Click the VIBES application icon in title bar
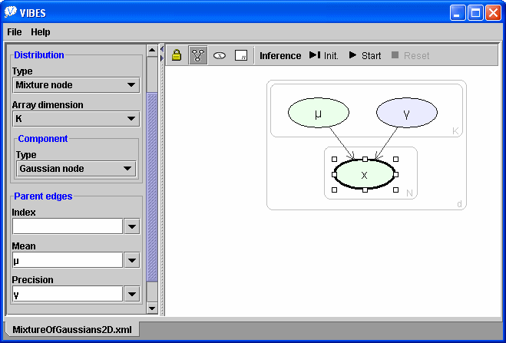 click(x=10, y=13)
